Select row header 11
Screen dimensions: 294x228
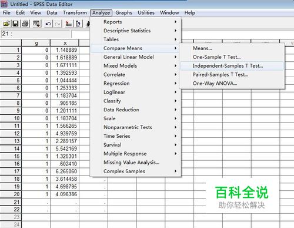(x=11, y=126)
